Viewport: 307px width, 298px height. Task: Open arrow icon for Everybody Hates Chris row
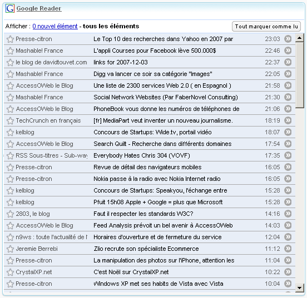[x=288, y=155]
